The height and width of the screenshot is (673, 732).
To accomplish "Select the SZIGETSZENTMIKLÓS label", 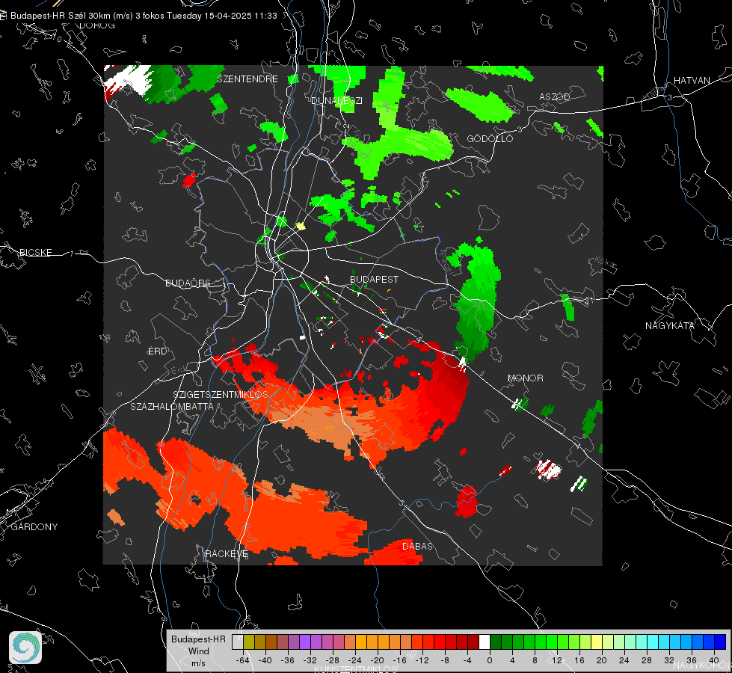I will [x=221, y=395].
